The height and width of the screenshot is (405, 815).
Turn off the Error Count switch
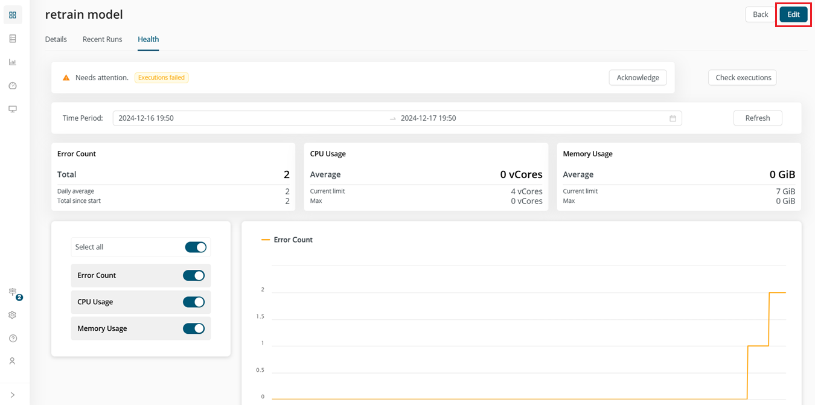click(194, 275)
